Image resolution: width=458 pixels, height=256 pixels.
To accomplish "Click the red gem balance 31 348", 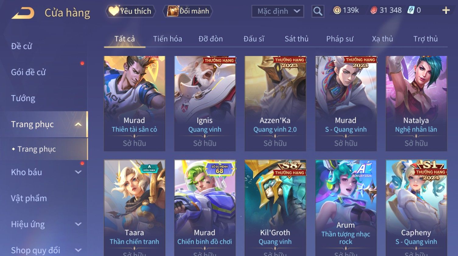I will 386,10.
